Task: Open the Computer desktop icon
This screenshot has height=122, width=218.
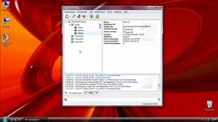Action: pyautogui.click(x=6, y=6)
